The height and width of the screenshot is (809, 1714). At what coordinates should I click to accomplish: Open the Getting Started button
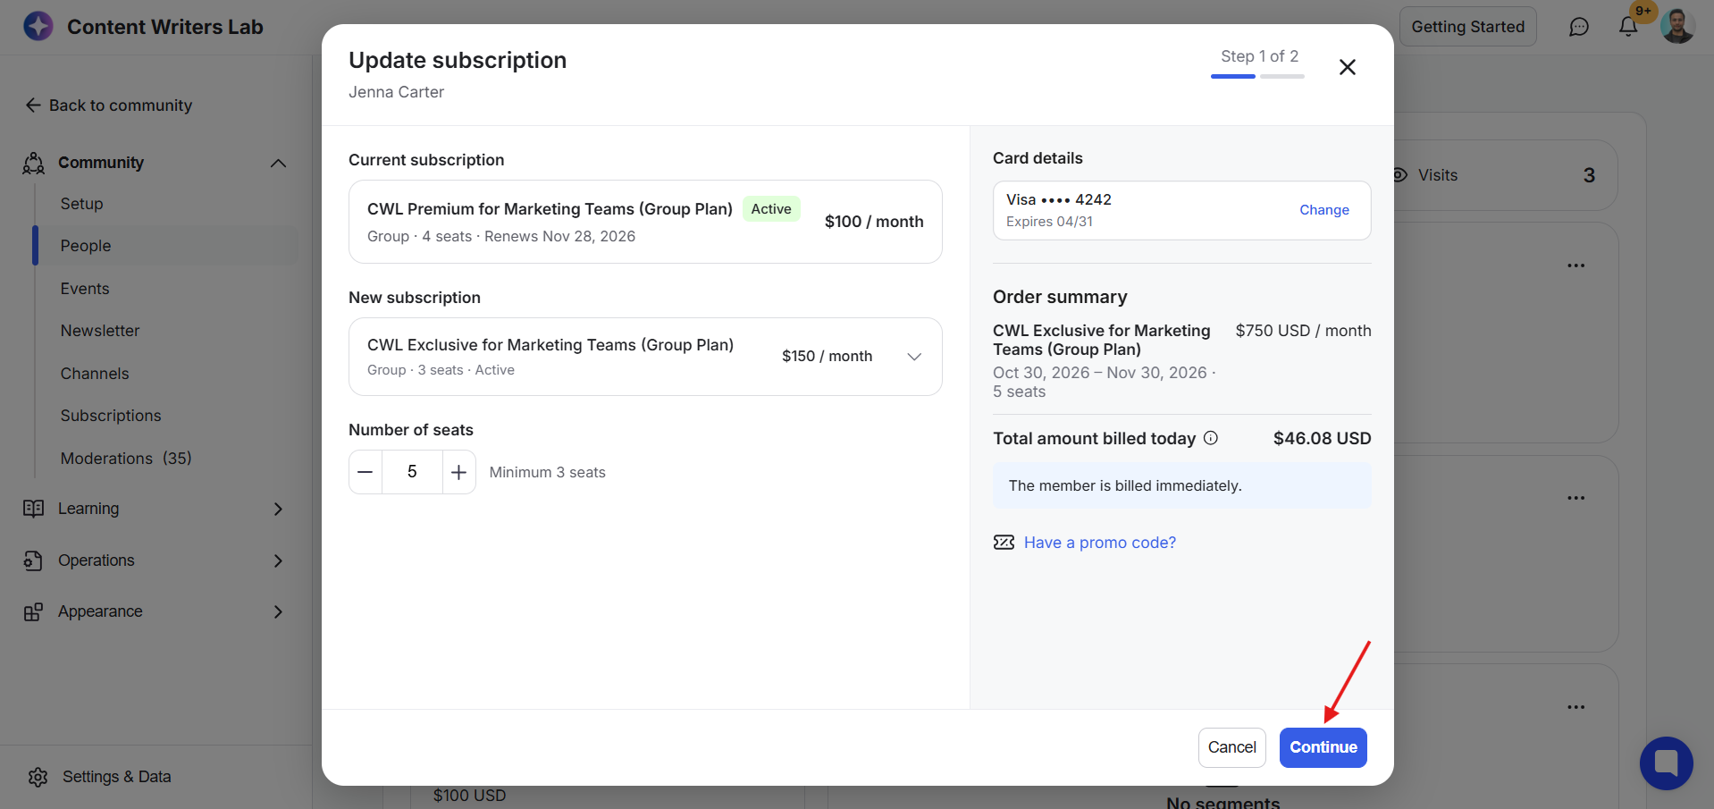(x=1468, y=27)
